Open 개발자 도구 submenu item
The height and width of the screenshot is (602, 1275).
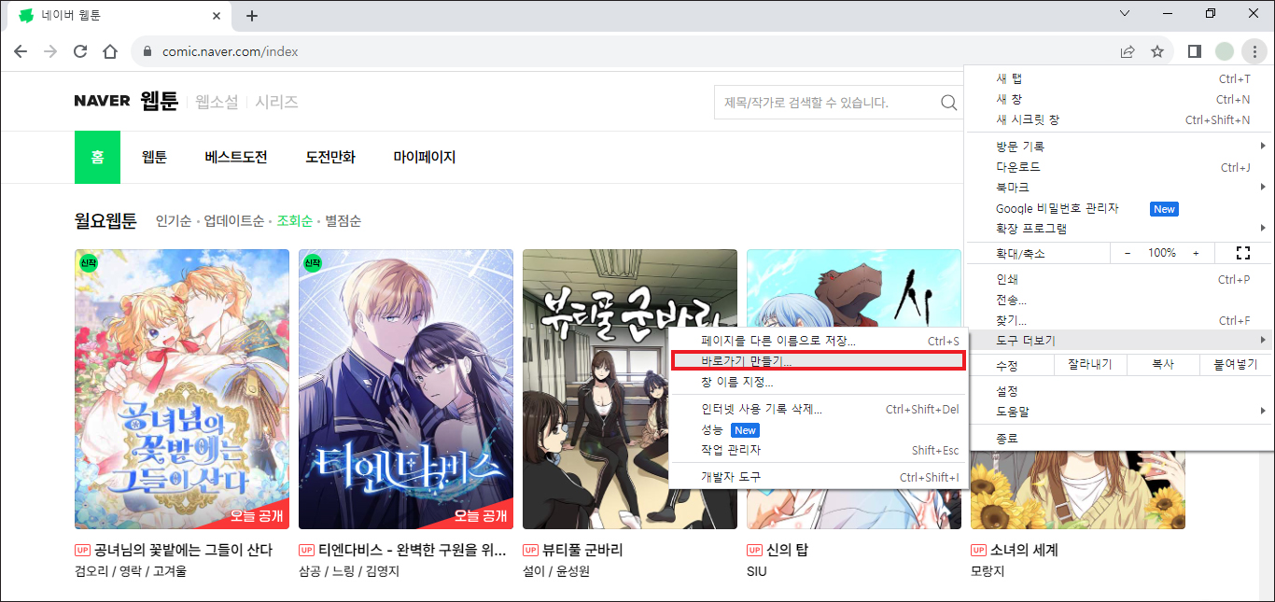tap(820, 477)
